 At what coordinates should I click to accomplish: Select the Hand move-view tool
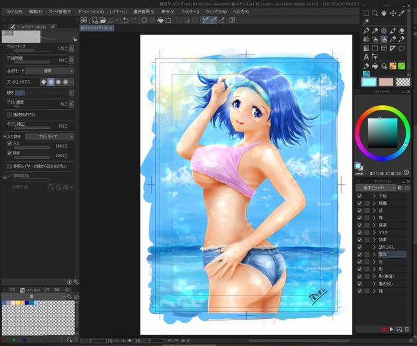click(x=384, y=13)
